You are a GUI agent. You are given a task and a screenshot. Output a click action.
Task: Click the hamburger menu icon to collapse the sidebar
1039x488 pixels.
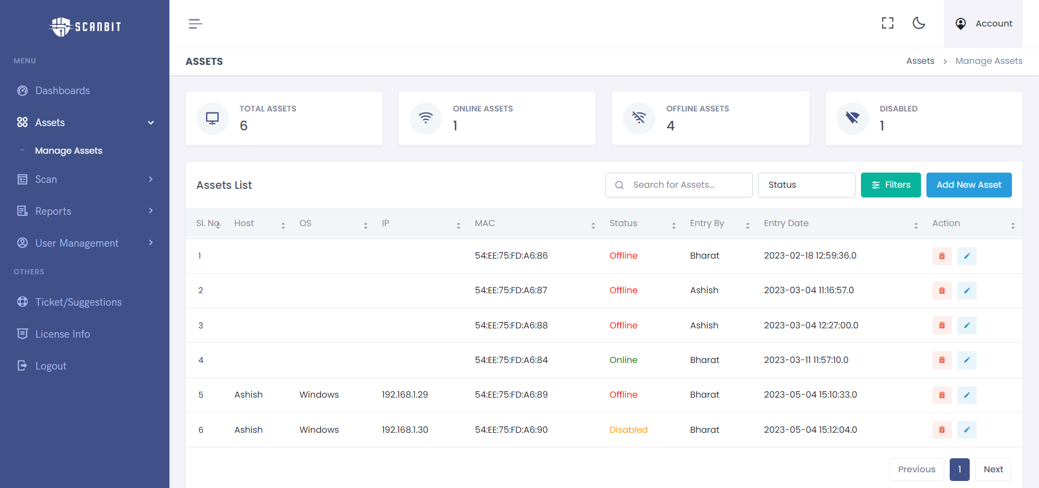coord(195,24)
